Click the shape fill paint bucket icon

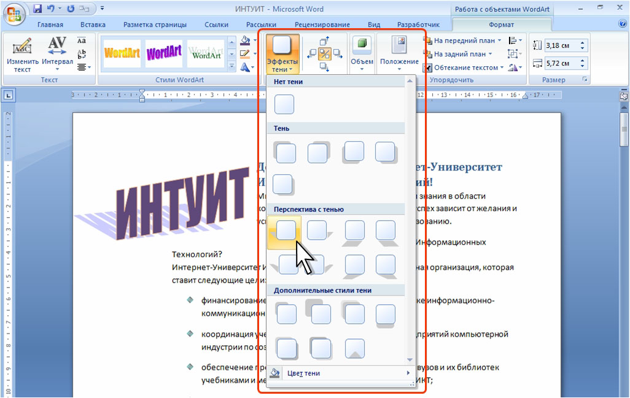click(x=244, y=40)
